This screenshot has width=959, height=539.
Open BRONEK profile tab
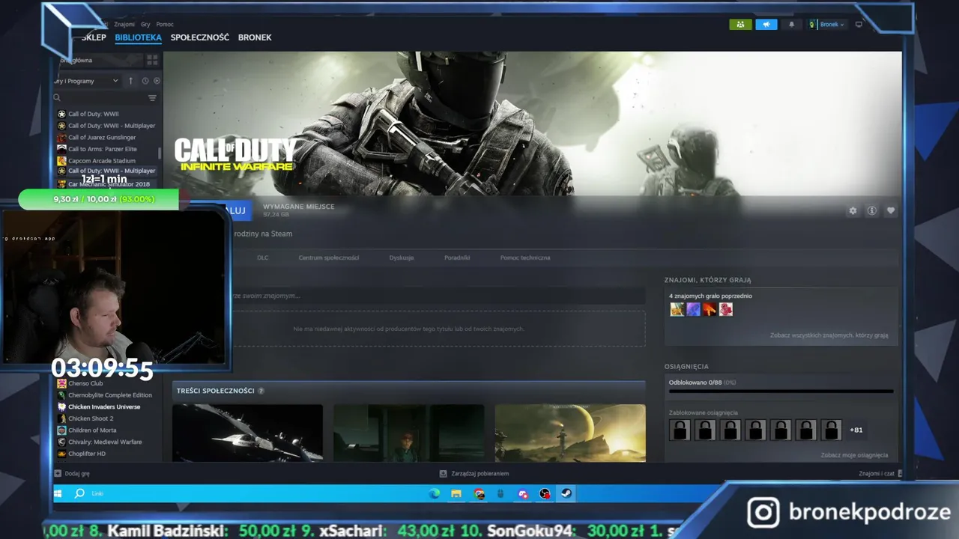pyautogui.click(x=255, y=37)
